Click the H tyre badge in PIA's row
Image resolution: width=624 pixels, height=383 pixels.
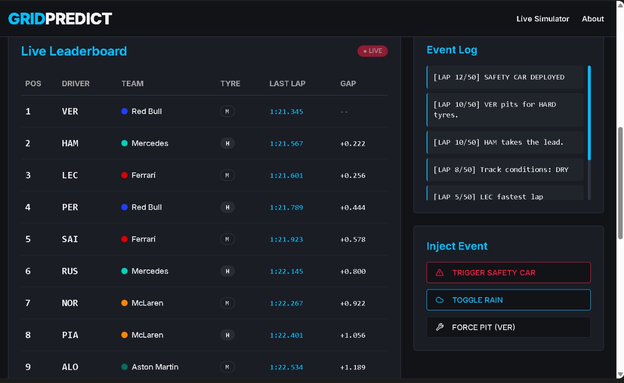pyautogui.click(x=227, y=335)
